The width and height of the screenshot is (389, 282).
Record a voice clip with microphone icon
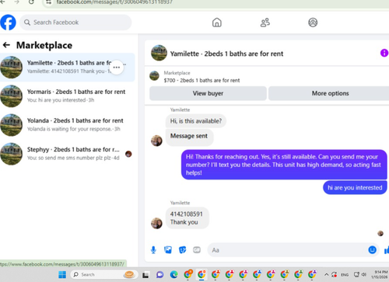153,250
